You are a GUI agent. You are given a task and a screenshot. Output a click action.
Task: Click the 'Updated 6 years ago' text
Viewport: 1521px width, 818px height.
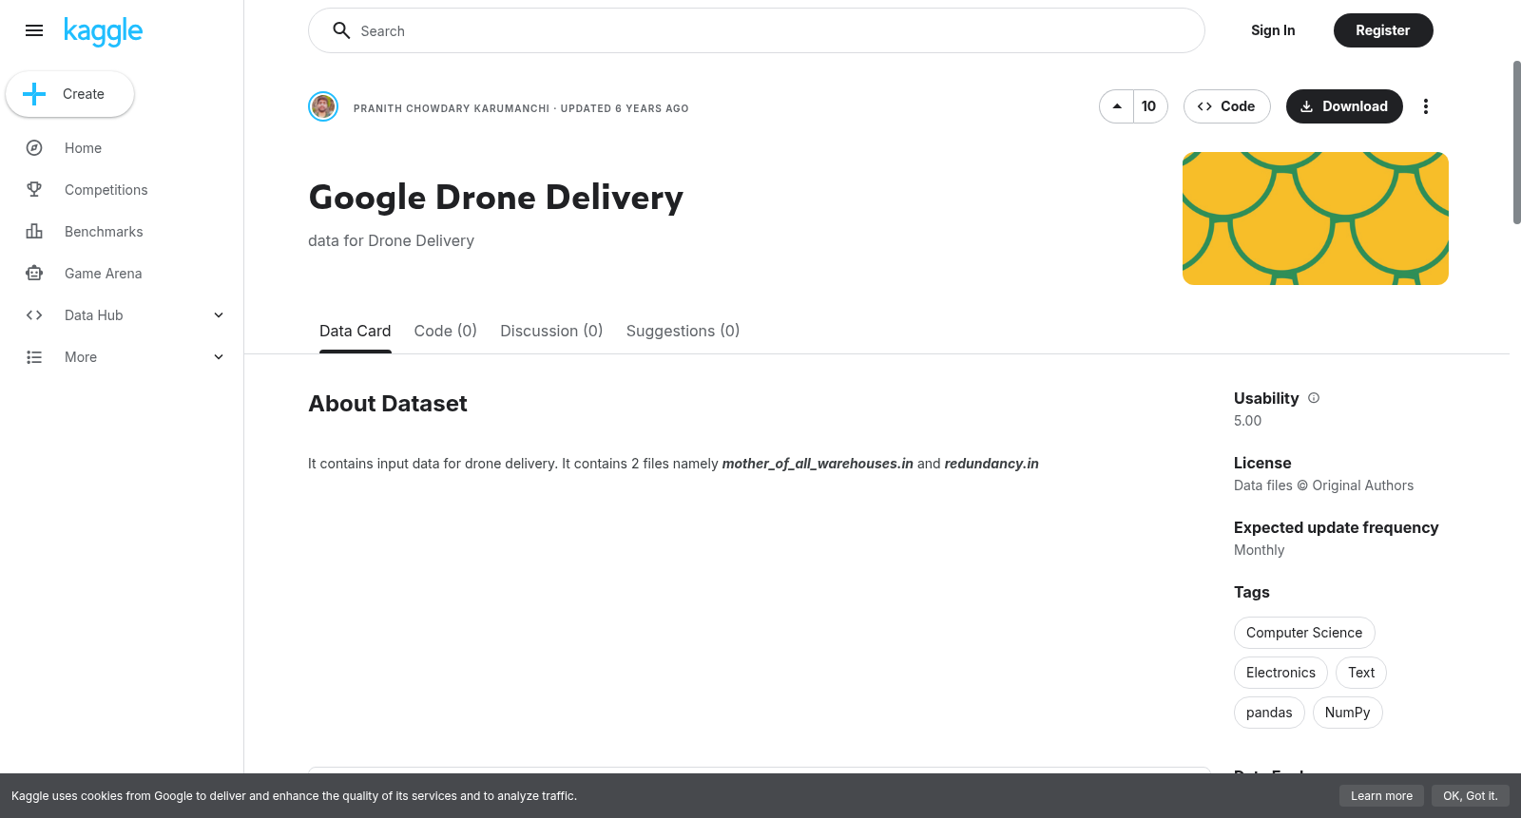pos(625,108)
